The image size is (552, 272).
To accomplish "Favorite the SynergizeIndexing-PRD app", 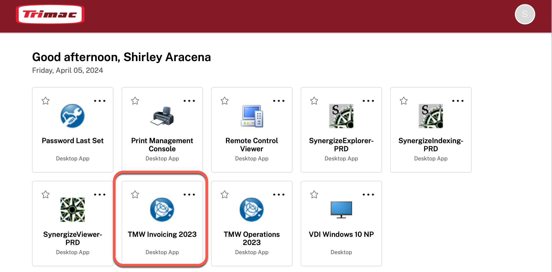I will tap(404, 101).
